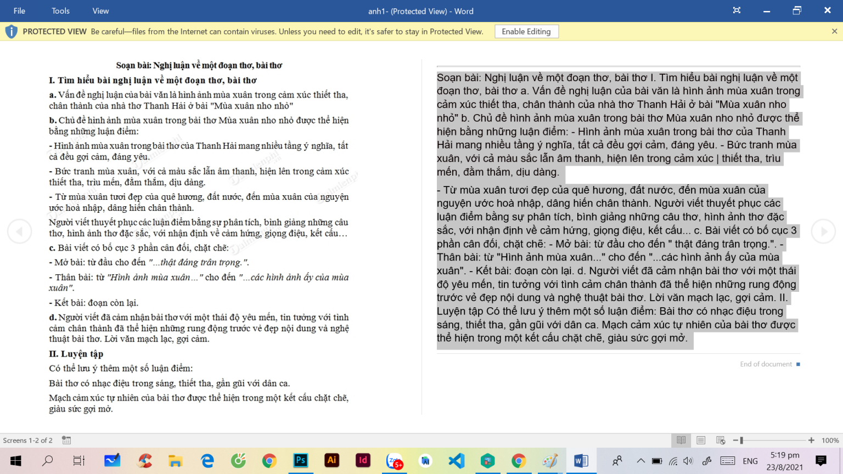This screenshot has width=843, height=474.
Task: Click the zoom in plus button
Action: click(811, 440)
